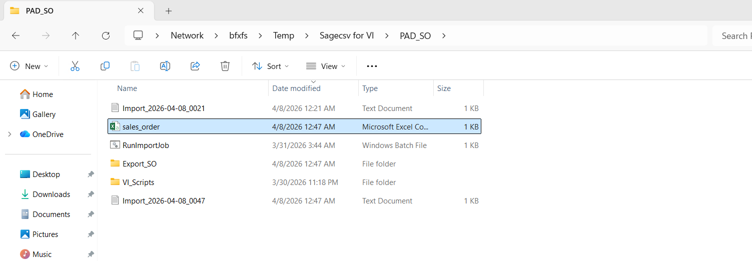Sort by the Type column header
Screen dimensions: 752x261
370,88
